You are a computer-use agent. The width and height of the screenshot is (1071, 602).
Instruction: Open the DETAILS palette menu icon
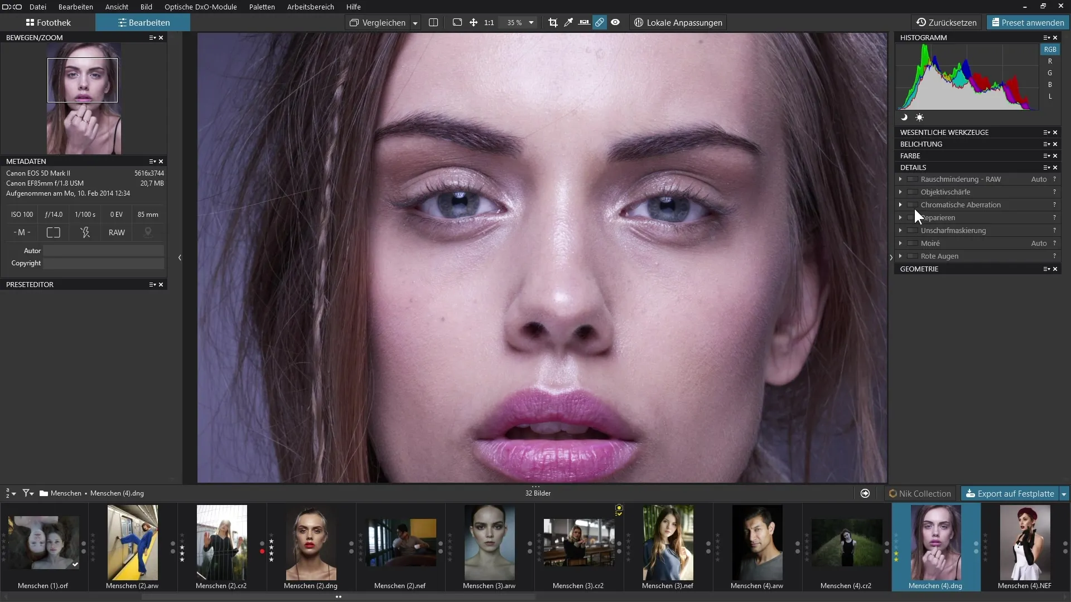pyautogui.click(x=1046, y=168)
